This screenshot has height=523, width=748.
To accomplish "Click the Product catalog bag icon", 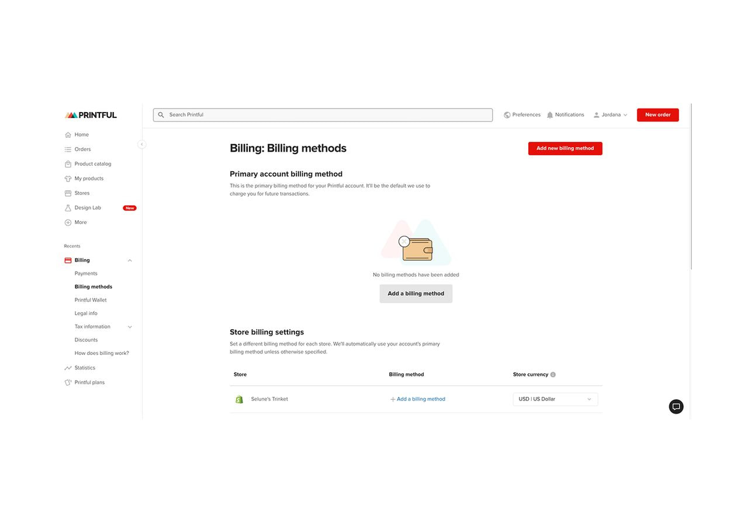I will pyautogui.click(x=68, y=164).
